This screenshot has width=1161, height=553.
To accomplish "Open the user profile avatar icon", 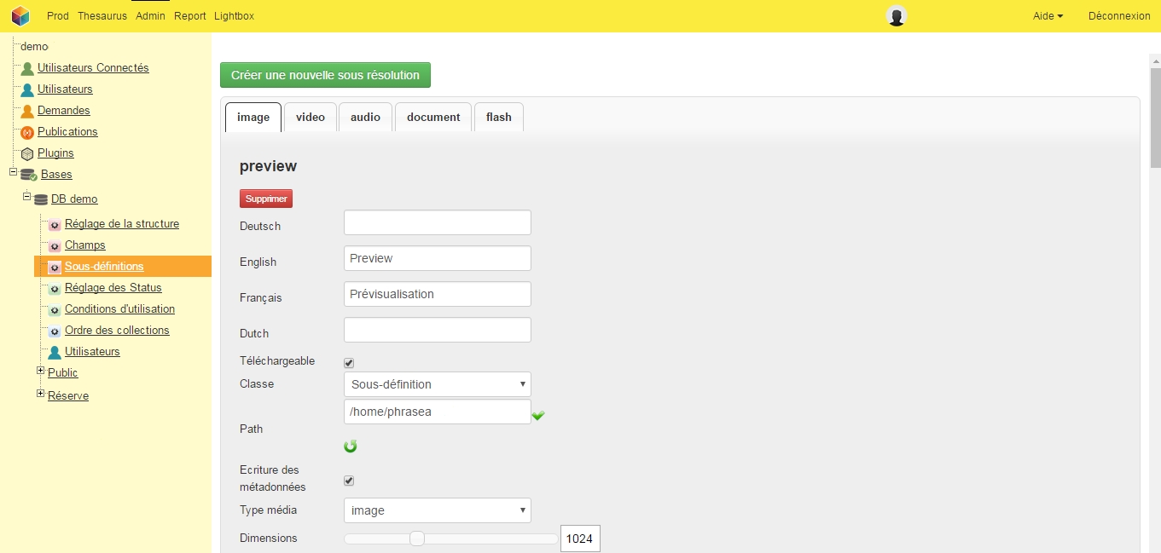I will tap(896, 15).
